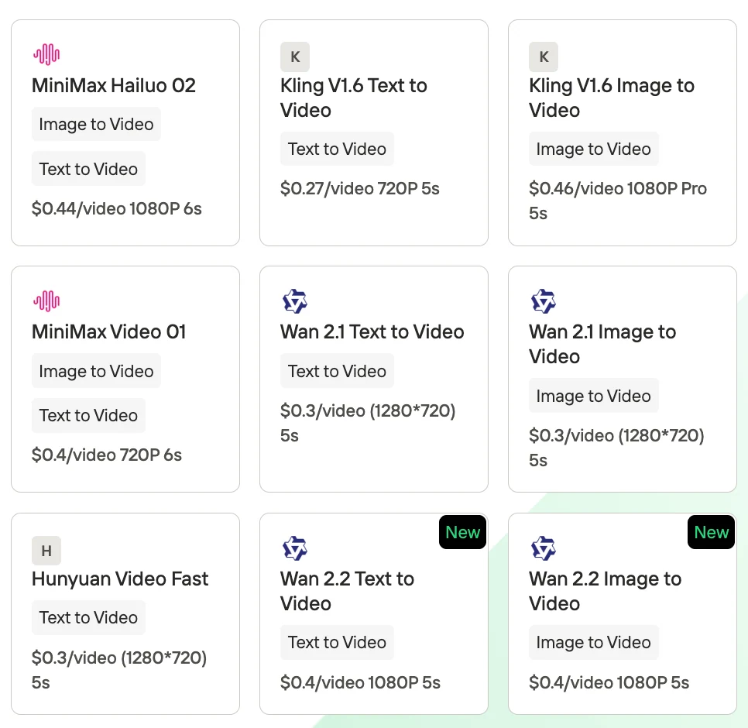Select Image to Video tag on Wan 2.1 Image card
748x728 pixels.
click(x=593, y=396)
